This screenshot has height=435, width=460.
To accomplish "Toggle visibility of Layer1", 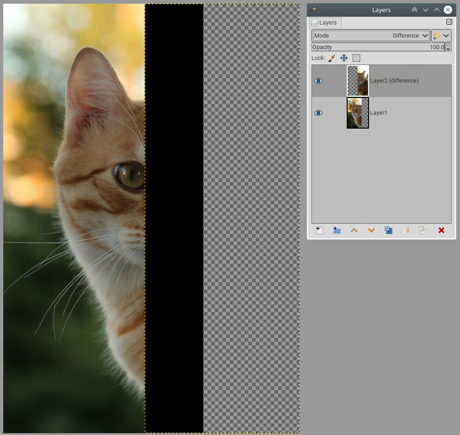I will tap(318, 113).
